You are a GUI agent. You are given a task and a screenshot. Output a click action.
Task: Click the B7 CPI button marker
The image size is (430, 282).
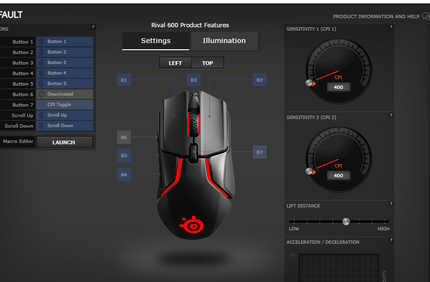tap(259, 152)
